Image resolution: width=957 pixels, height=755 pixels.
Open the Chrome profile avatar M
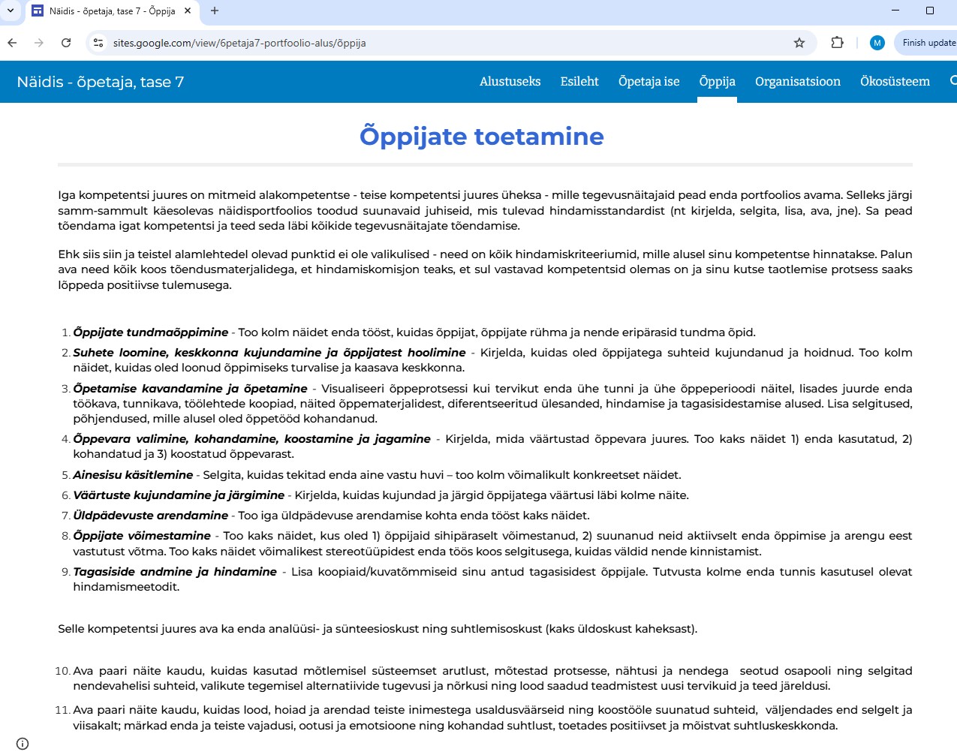pos(877,43)
